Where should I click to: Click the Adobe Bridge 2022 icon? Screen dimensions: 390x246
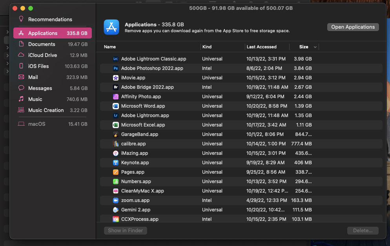[x=116, y=87]
